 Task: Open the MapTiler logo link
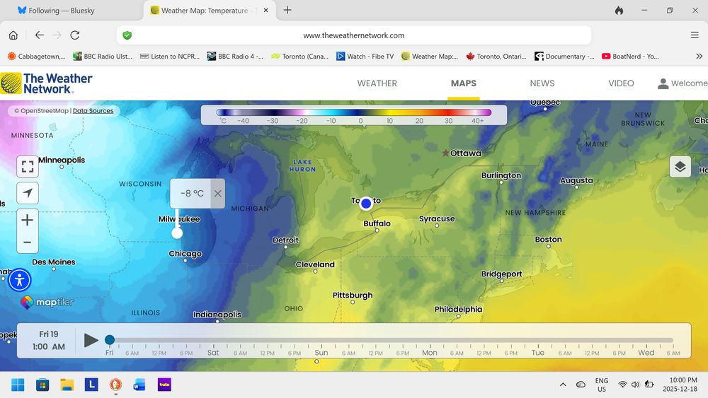pyautogui.click(x=47, y=302)
